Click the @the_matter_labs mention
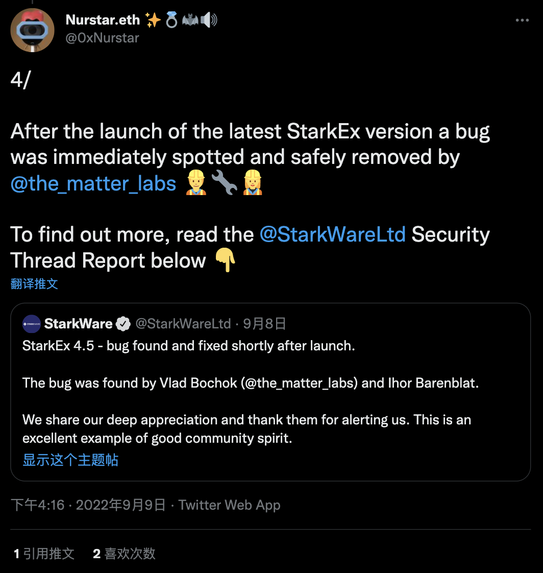This screenshot has height=573, width=543. [93, 183]
